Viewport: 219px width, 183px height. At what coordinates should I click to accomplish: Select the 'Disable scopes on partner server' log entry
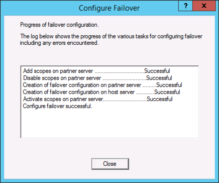97,78
